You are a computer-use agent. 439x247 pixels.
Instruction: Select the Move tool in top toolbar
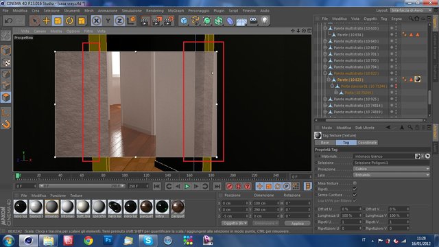pos(46,21)
